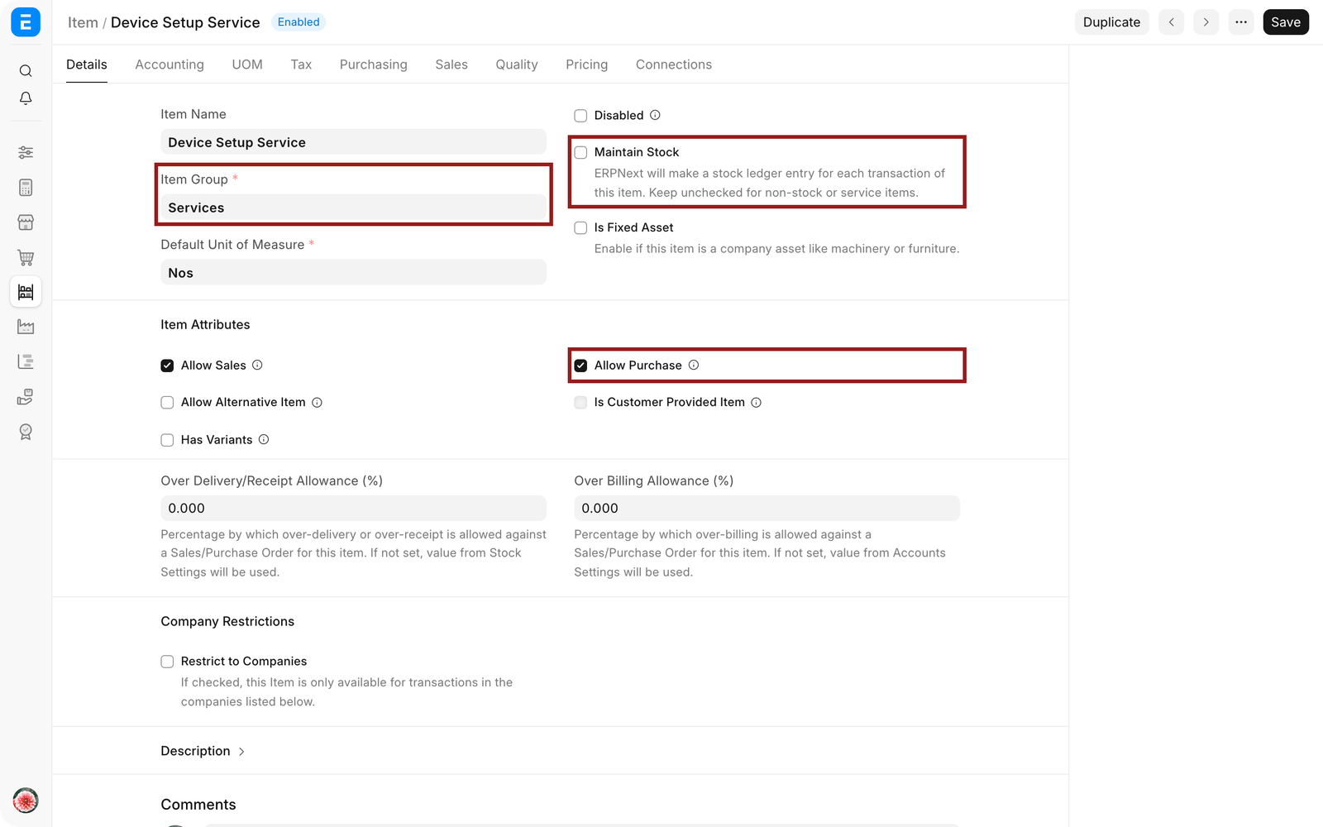Select the Pricing tab
1323x827 pixels.
(587, 65)
